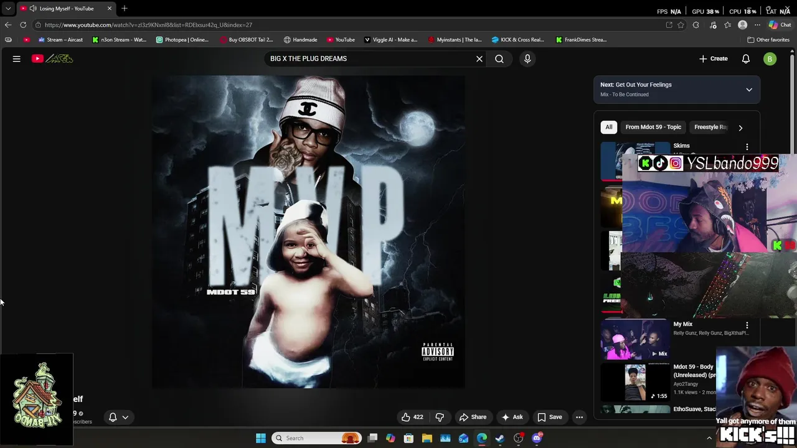797x448 pixels.
Task: Go back in the browser
Action: click(x=8, y=25)
